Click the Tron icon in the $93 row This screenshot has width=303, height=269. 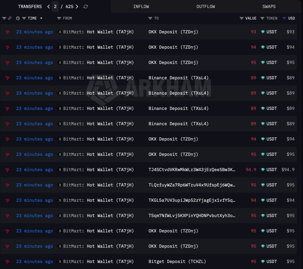pos(8,32)
